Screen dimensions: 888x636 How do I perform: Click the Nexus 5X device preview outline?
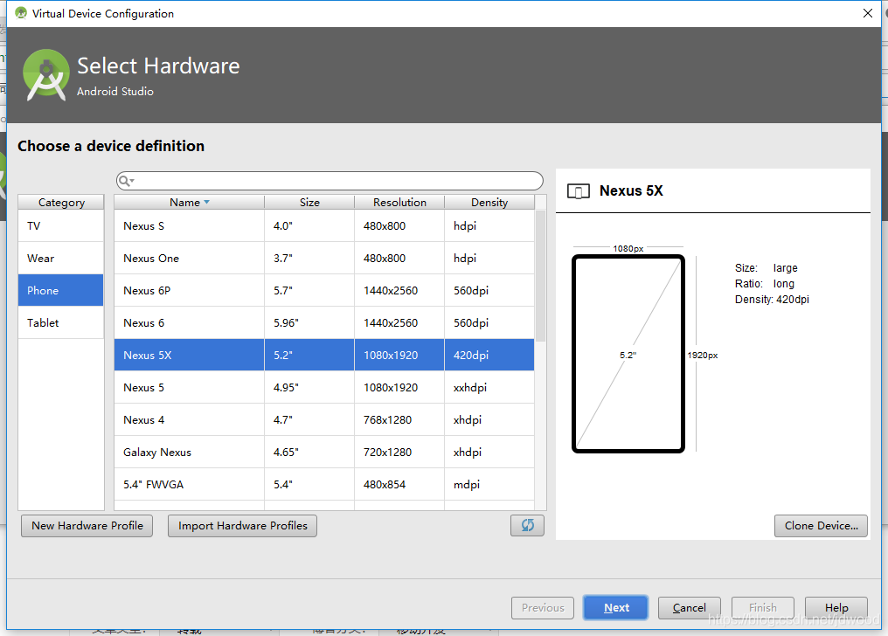coord(628,354)
